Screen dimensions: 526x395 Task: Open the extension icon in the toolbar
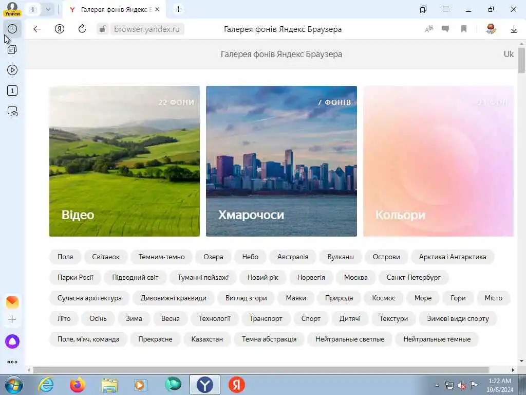(491, 29)
